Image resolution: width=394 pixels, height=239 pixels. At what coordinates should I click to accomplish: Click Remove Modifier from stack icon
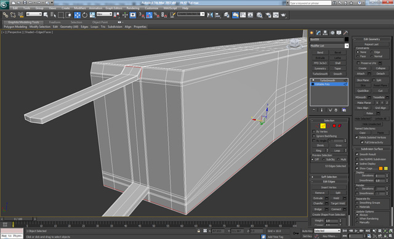coord(336,110)
